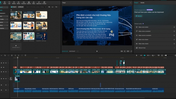This screenshot has height=99, width=176.
Task: Click the Analyze button
Action: click(139, 16)
